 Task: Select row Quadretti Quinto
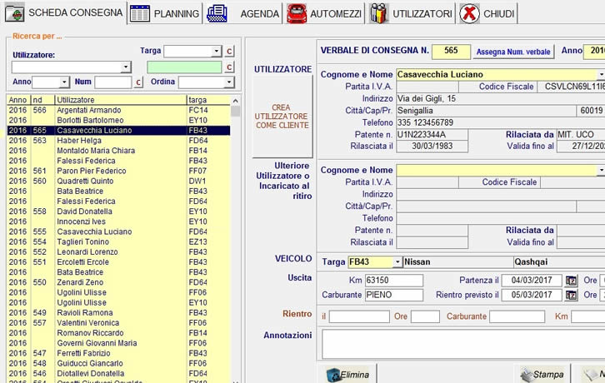point(118,181)
